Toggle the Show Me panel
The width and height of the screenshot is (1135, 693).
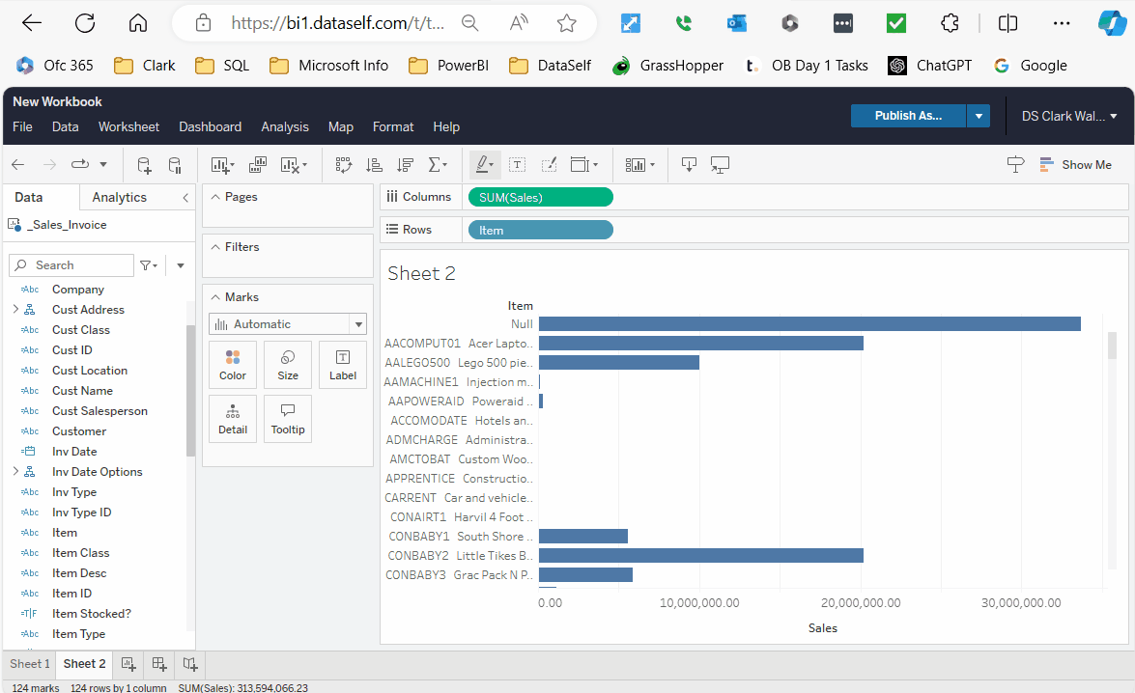pos(1075,165)
